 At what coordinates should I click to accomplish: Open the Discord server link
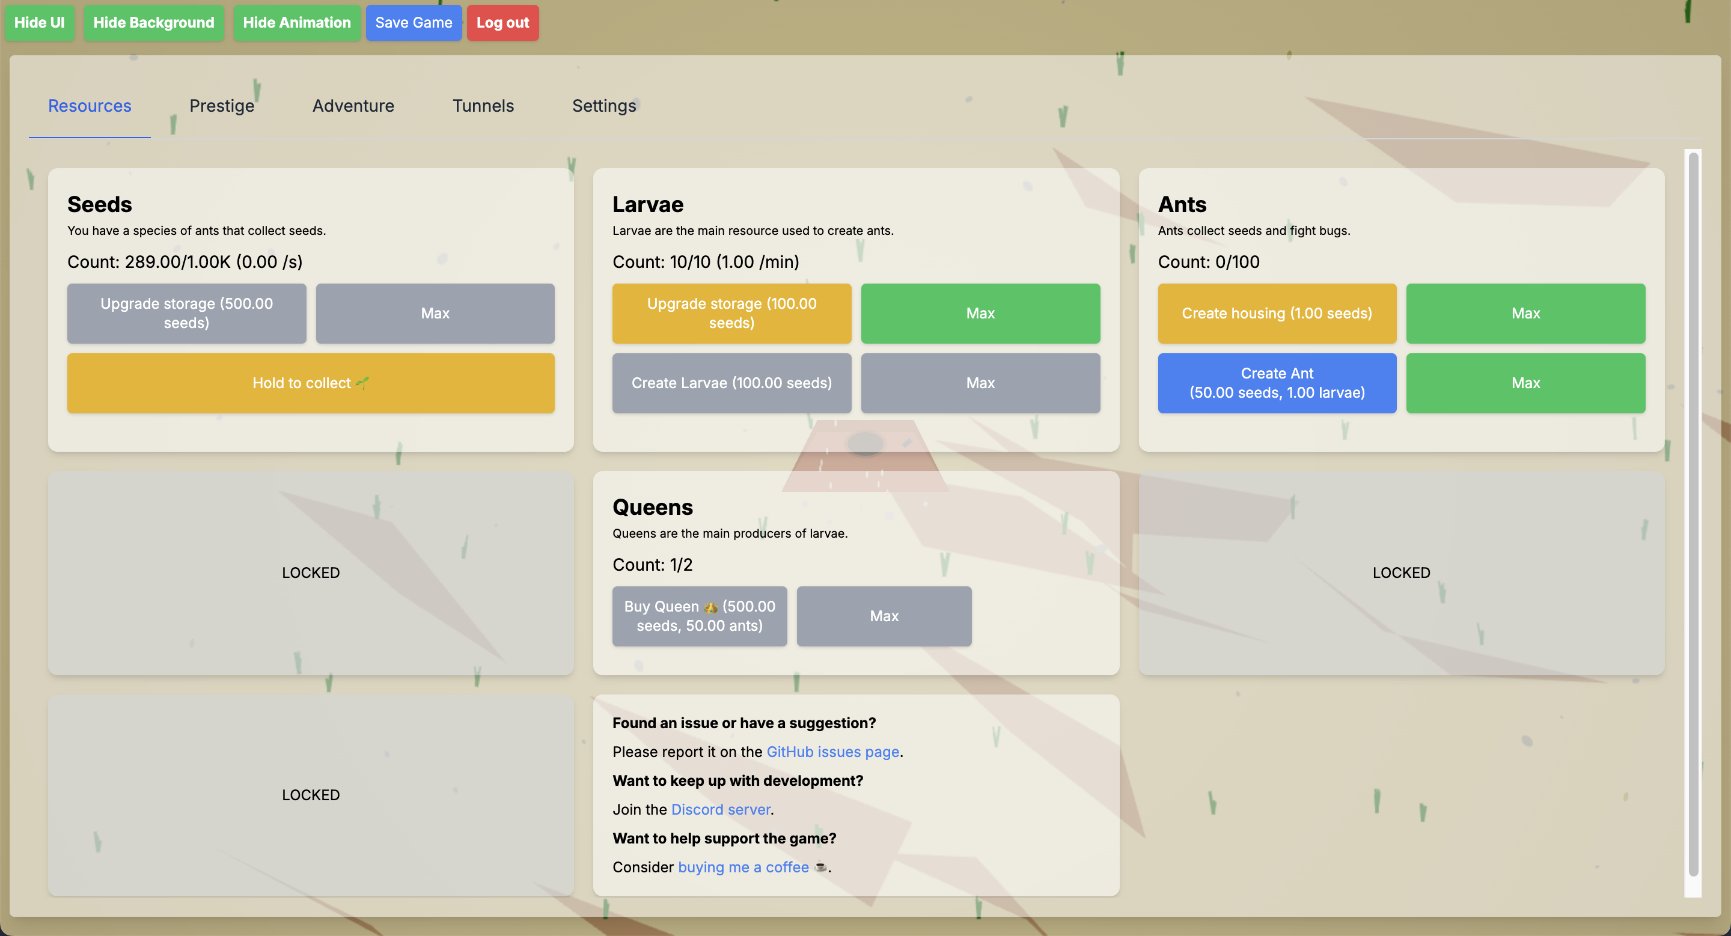point(721,810)
